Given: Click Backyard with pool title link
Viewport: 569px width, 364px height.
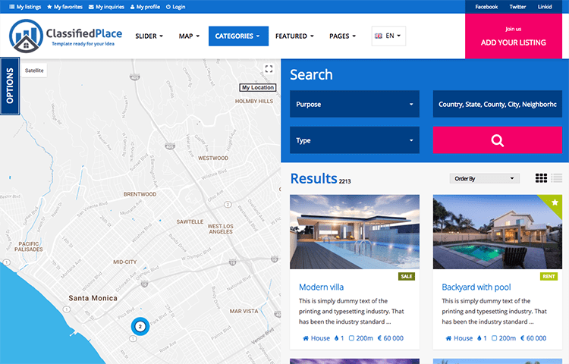Looking at the screenshot, I should point(476,287).
